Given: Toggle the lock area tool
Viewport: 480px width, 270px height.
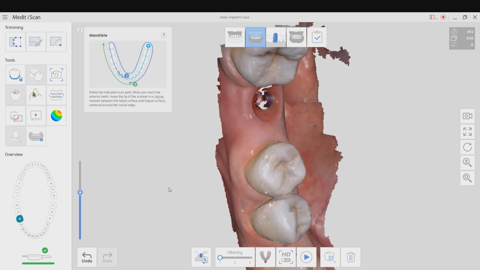Looking at the screenshot, I should pos(15,75).
